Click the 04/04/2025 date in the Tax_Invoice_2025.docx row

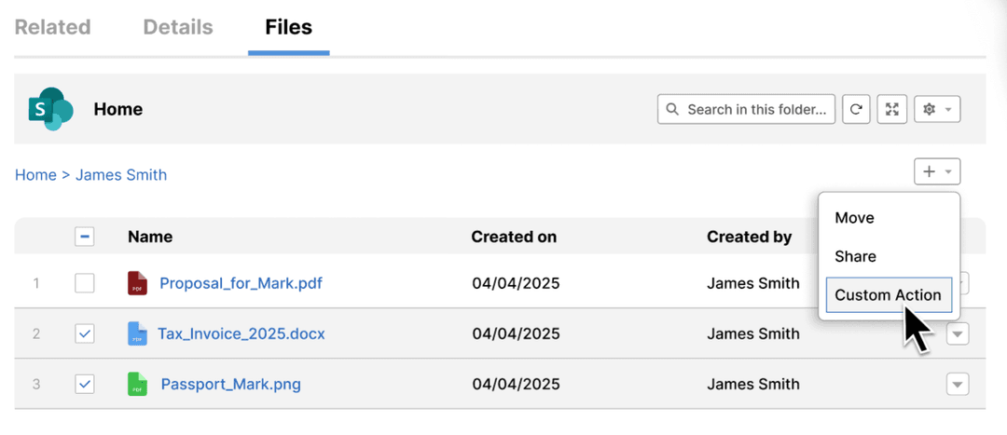point(516,333)
